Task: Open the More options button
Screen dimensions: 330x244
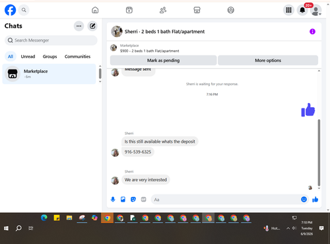Action: click(268, 60)
